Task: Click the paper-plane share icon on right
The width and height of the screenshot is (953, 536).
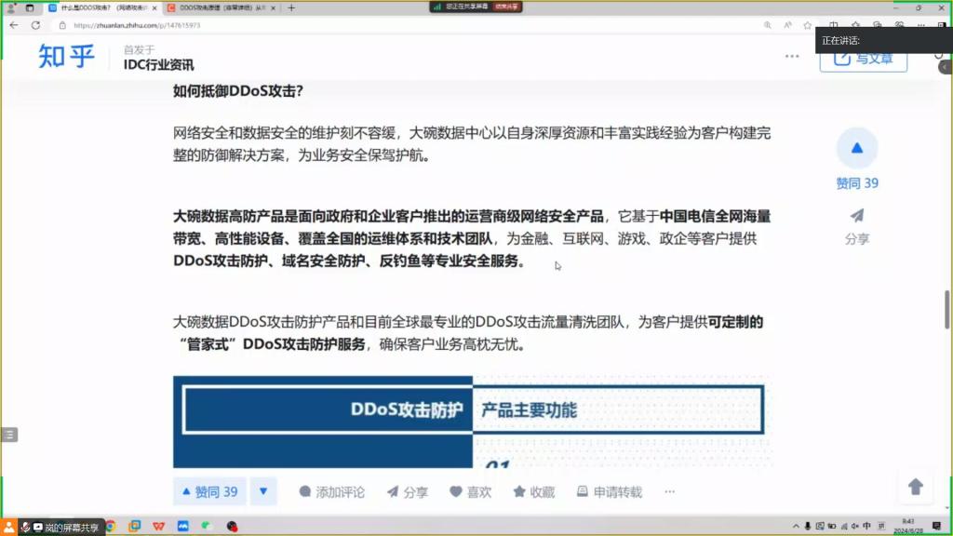Action: (857, 216)
